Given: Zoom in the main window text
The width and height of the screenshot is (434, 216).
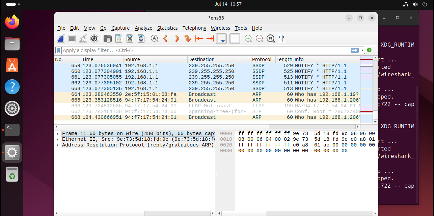Looking at the screenshot, I should click(x=248, y=38).
